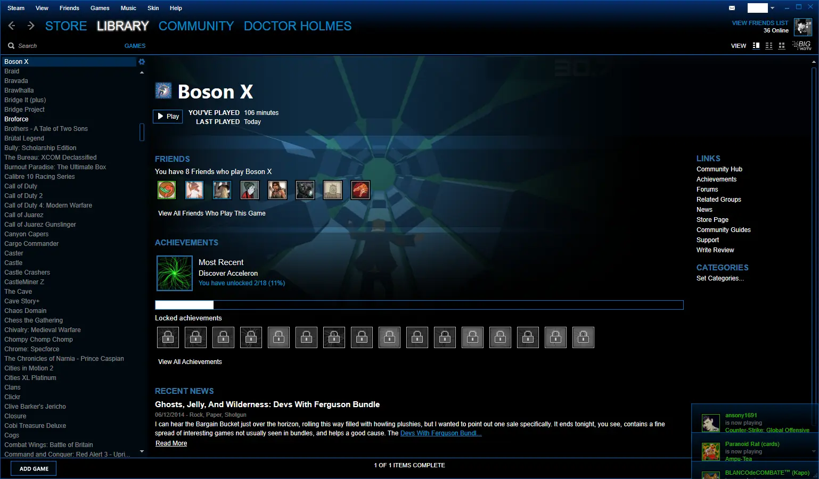
Task: Switch to detail view mode
Action: pos(756,46)
